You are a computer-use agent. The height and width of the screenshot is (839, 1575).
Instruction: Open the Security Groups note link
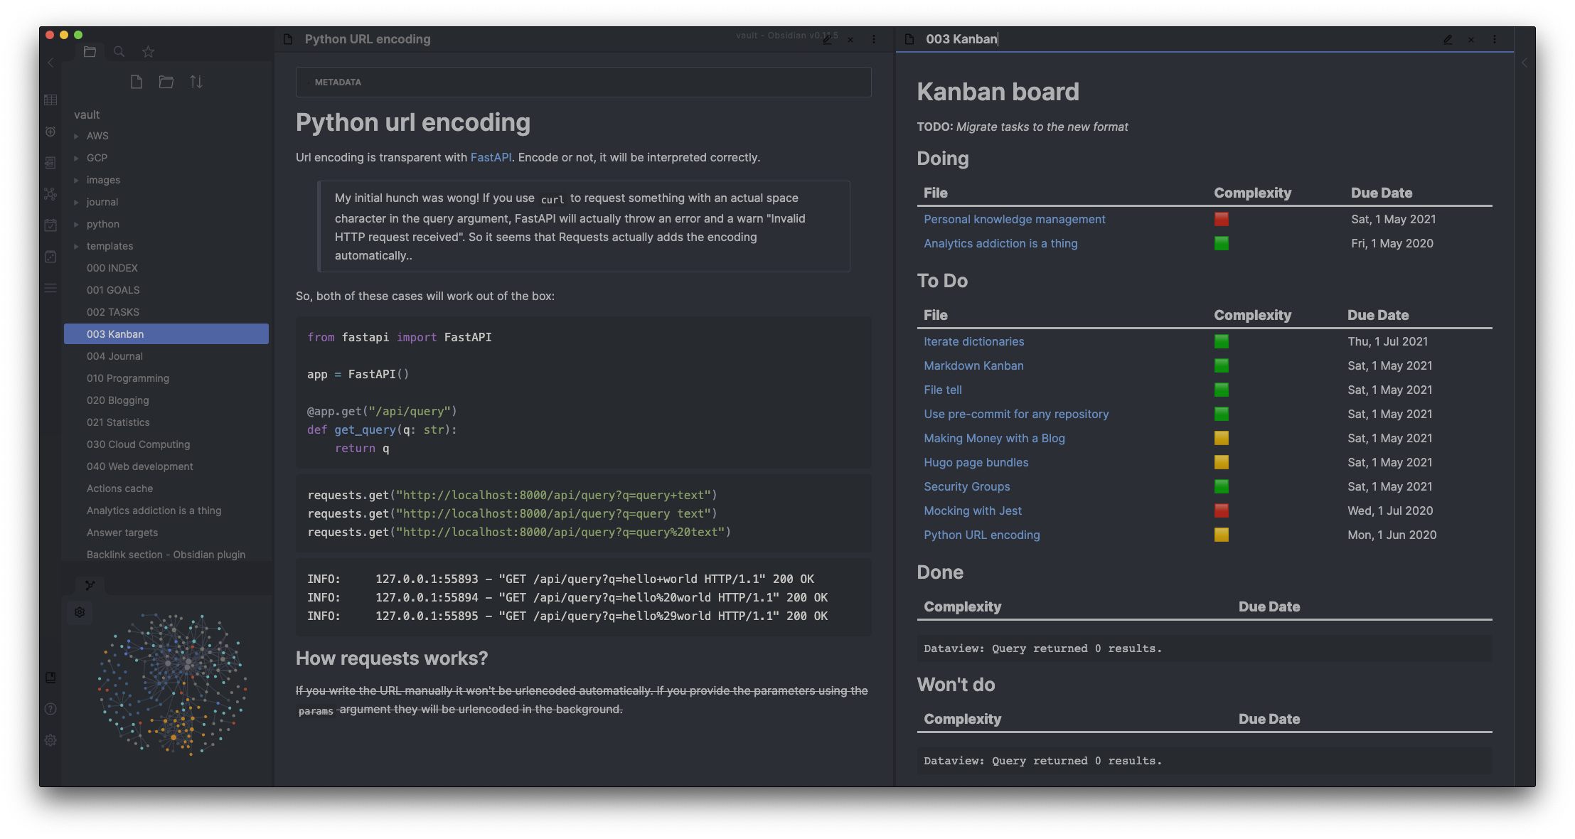tap(966, 486)
